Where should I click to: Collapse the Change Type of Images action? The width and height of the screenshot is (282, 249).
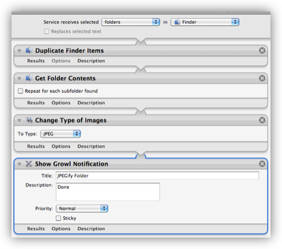click(x=20, y=120)
